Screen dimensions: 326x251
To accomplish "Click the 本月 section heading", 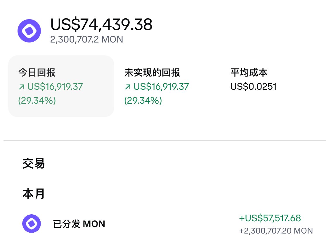I will [34, 194].
